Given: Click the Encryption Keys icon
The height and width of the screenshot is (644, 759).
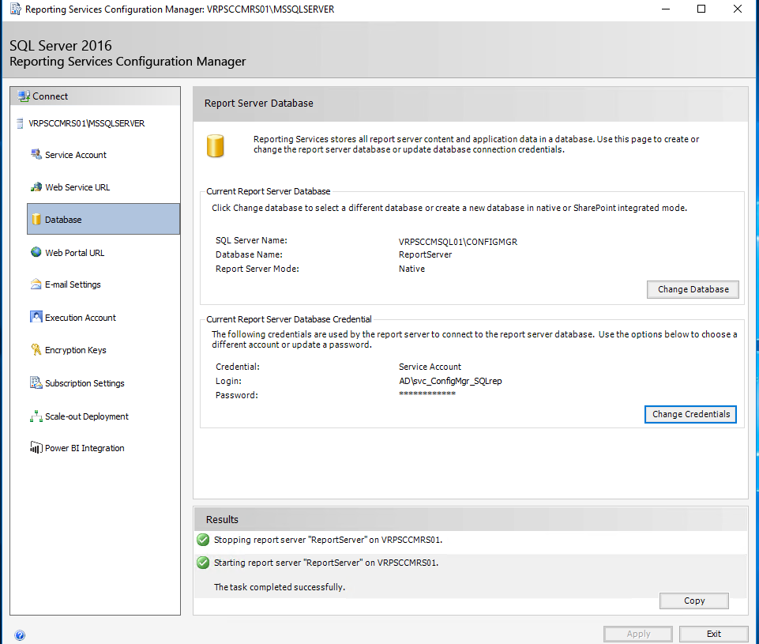Looking at the screenshot, I should pyautogui.click(x=36, y=349).
